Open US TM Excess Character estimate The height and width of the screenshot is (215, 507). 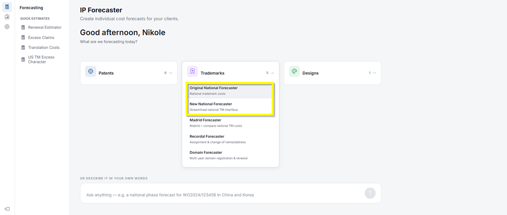(x=41, y=60)
